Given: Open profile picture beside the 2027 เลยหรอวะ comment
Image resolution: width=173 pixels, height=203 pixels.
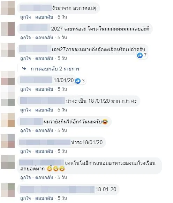Looking at the screenshot, I should pos(8,29).
